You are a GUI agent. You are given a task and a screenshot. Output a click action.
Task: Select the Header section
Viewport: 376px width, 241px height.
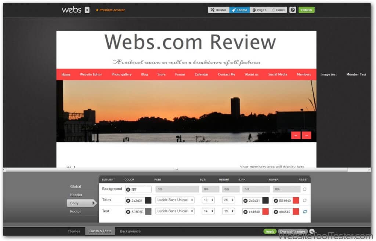[76, 195]
